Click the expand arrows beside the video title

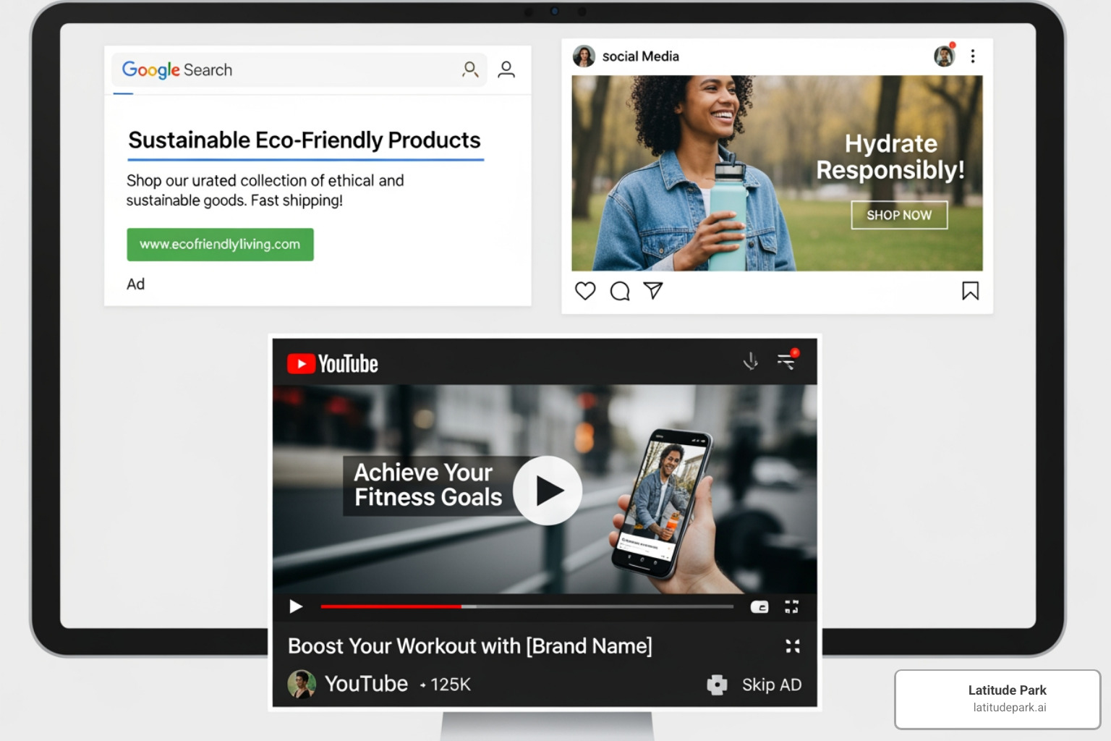793,646
